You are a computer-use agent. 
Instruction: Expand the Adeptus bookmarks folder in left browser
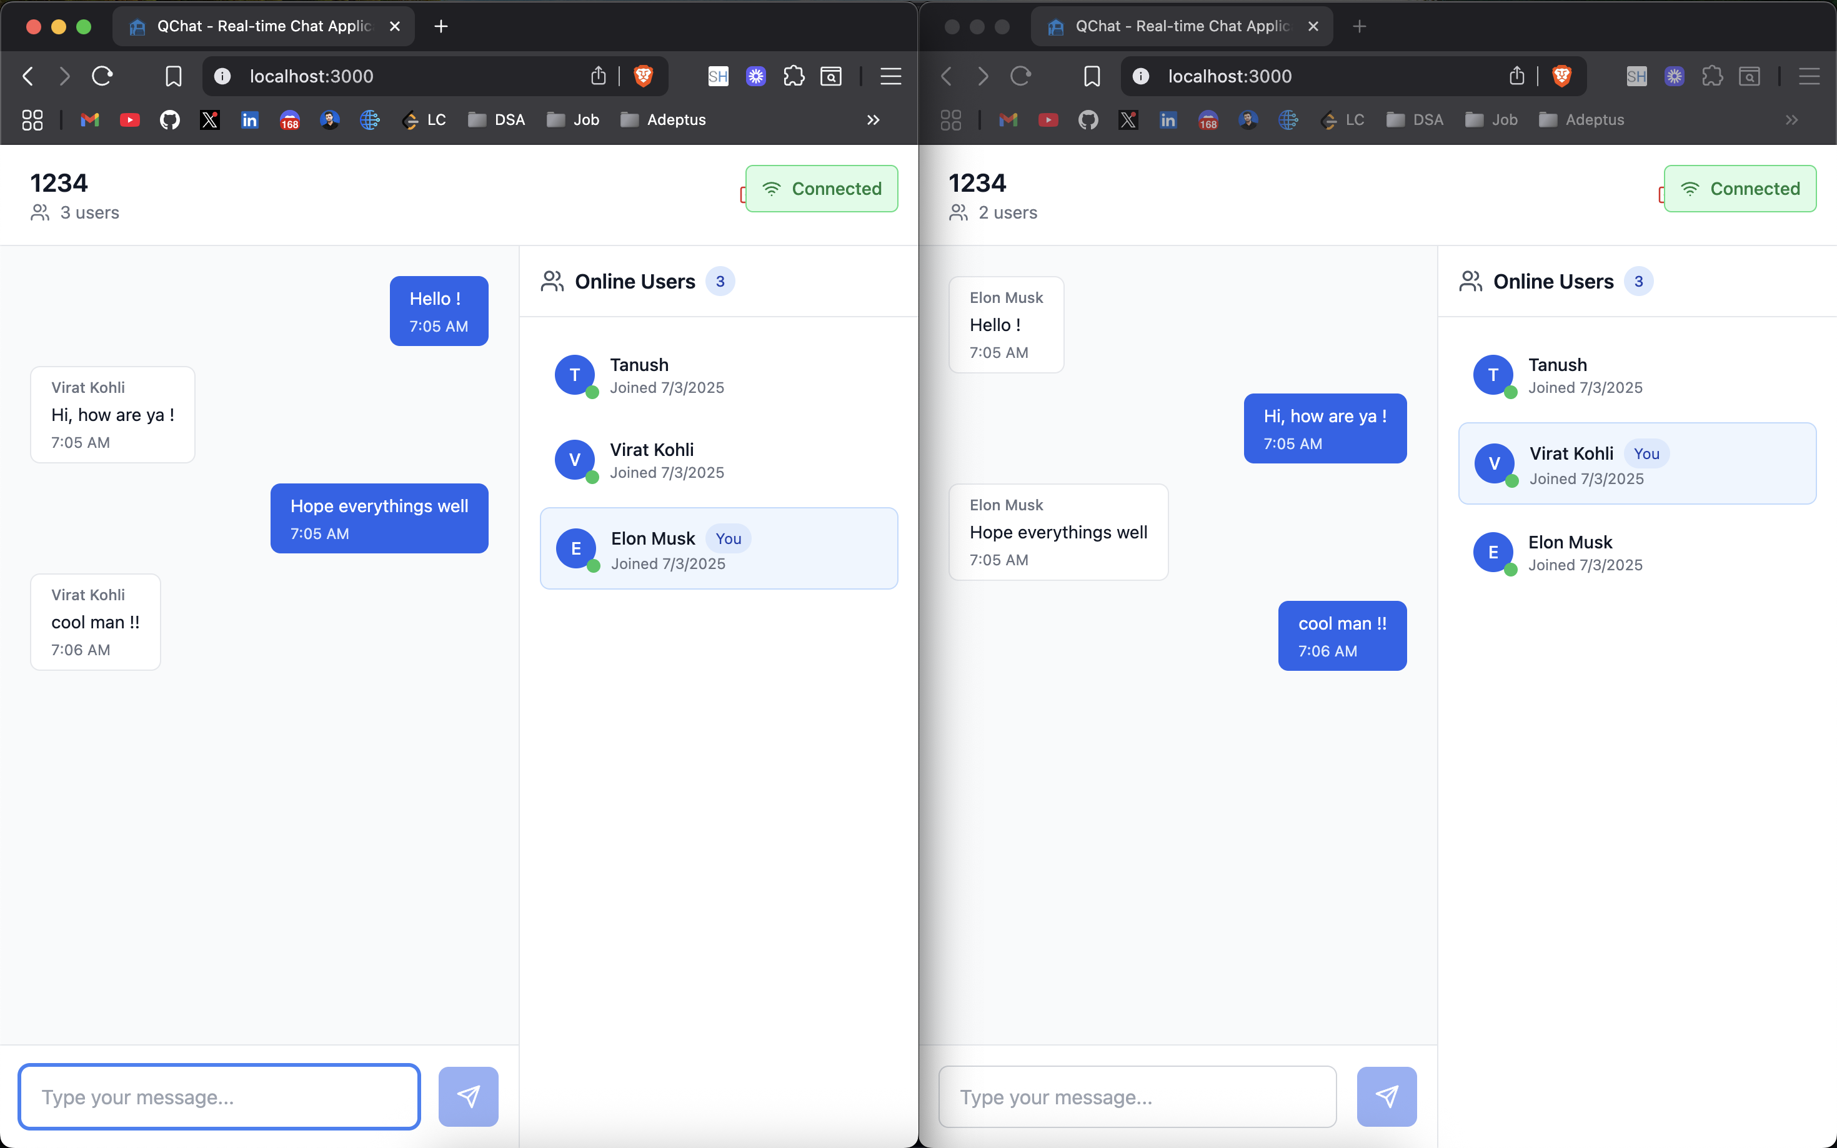[x=663, y=120]
